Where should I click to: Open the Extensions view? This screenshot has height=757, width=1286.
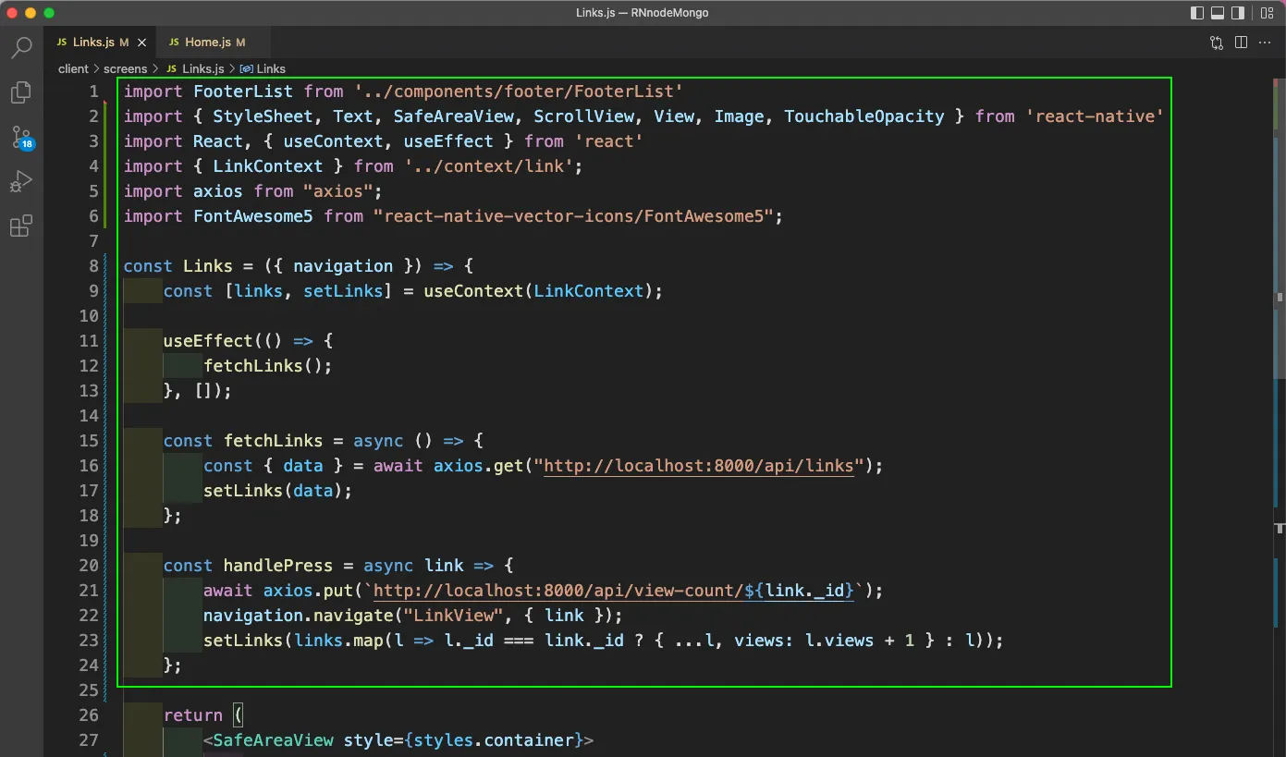coord(21,226)
